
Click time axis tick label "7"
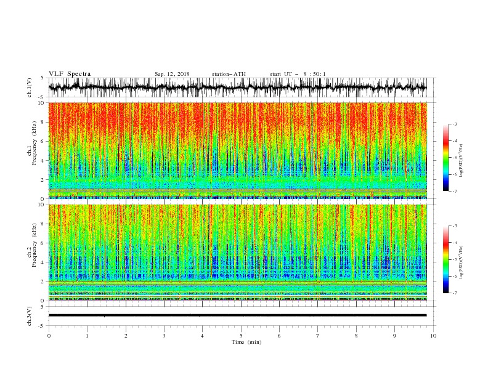(x=318, y=336)
